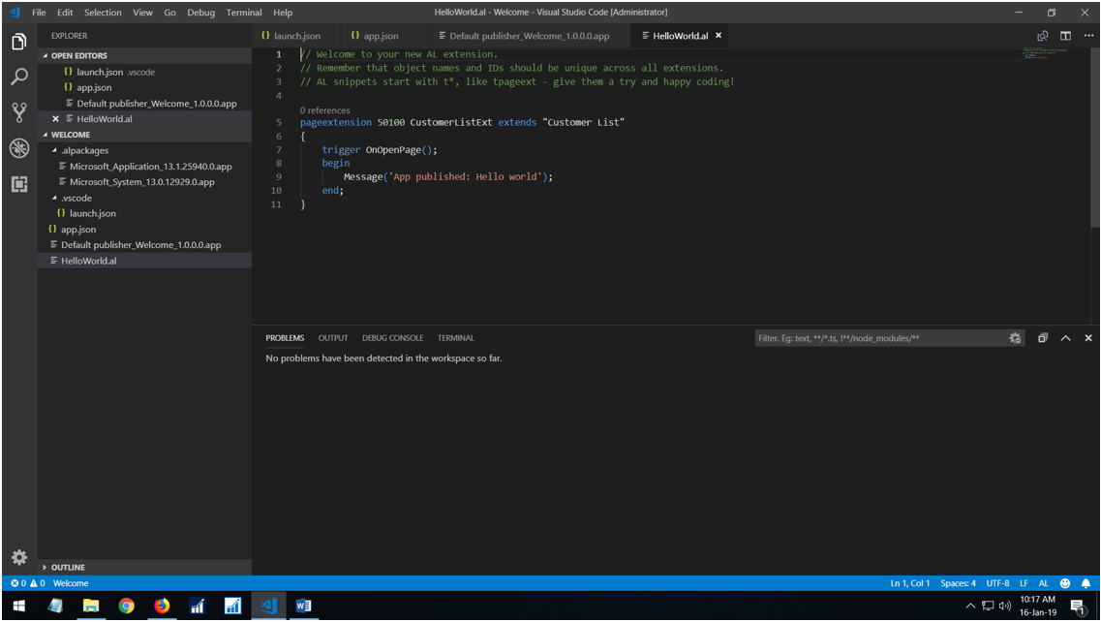
Task: Show hidden system tray icons
Action: 970,606
